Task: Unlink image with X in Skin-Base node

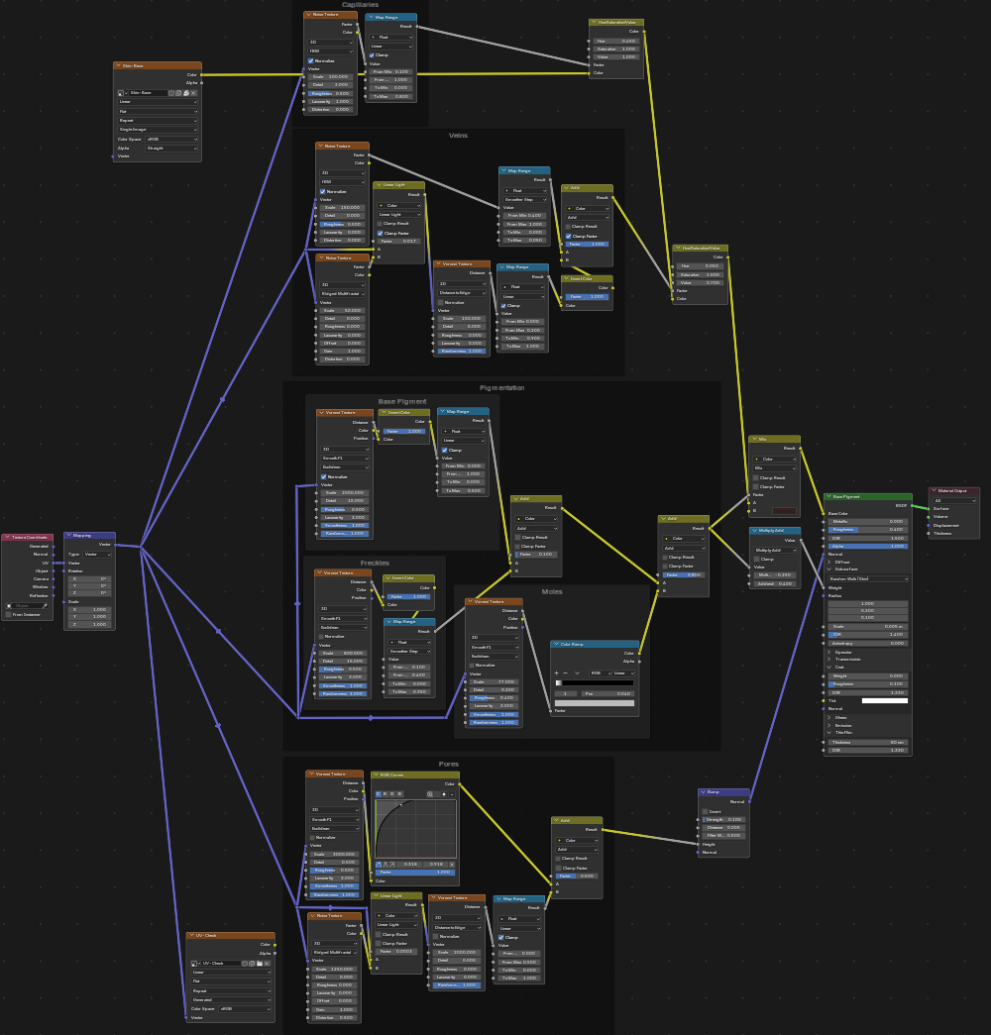Action: click(193, 93)
